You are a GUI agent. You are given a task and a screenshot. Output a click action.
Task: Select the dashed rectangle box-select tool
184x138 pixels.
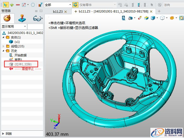[24, 5]
